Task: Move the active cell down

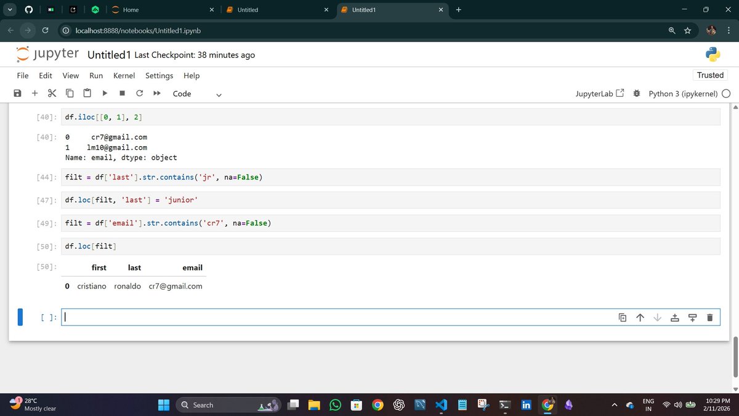Action: 657,317
